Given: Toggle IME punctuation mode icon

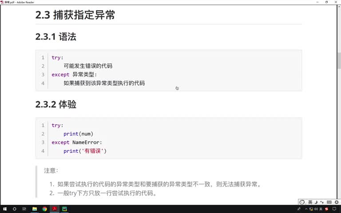Looking at the screenshot, I should [x=322, y=202].
